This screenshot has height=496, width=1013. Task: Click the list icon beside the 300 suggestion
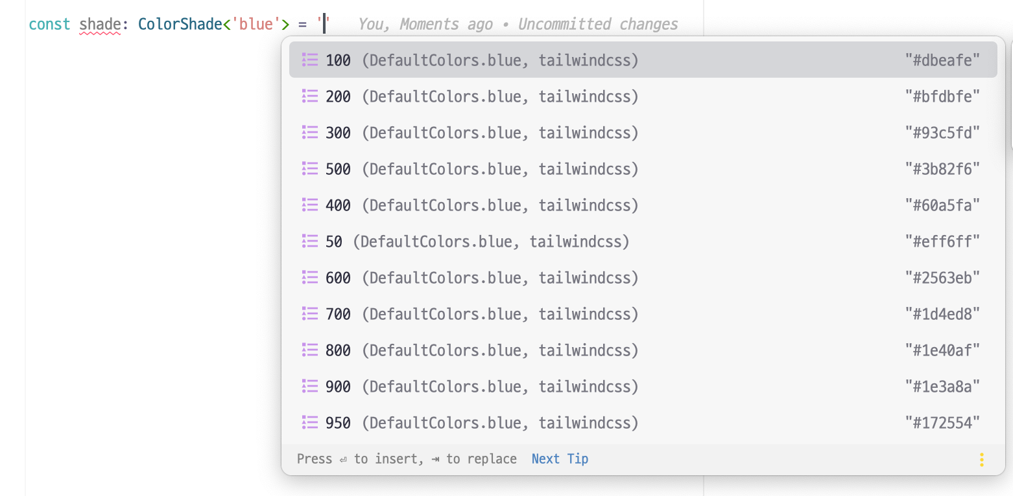(x=309, y=133)
